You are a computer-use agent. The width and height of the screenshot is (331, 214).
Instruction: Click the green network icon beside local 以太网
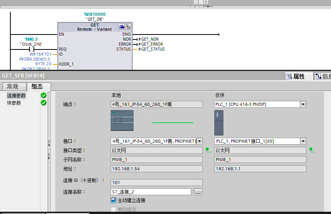208,150
